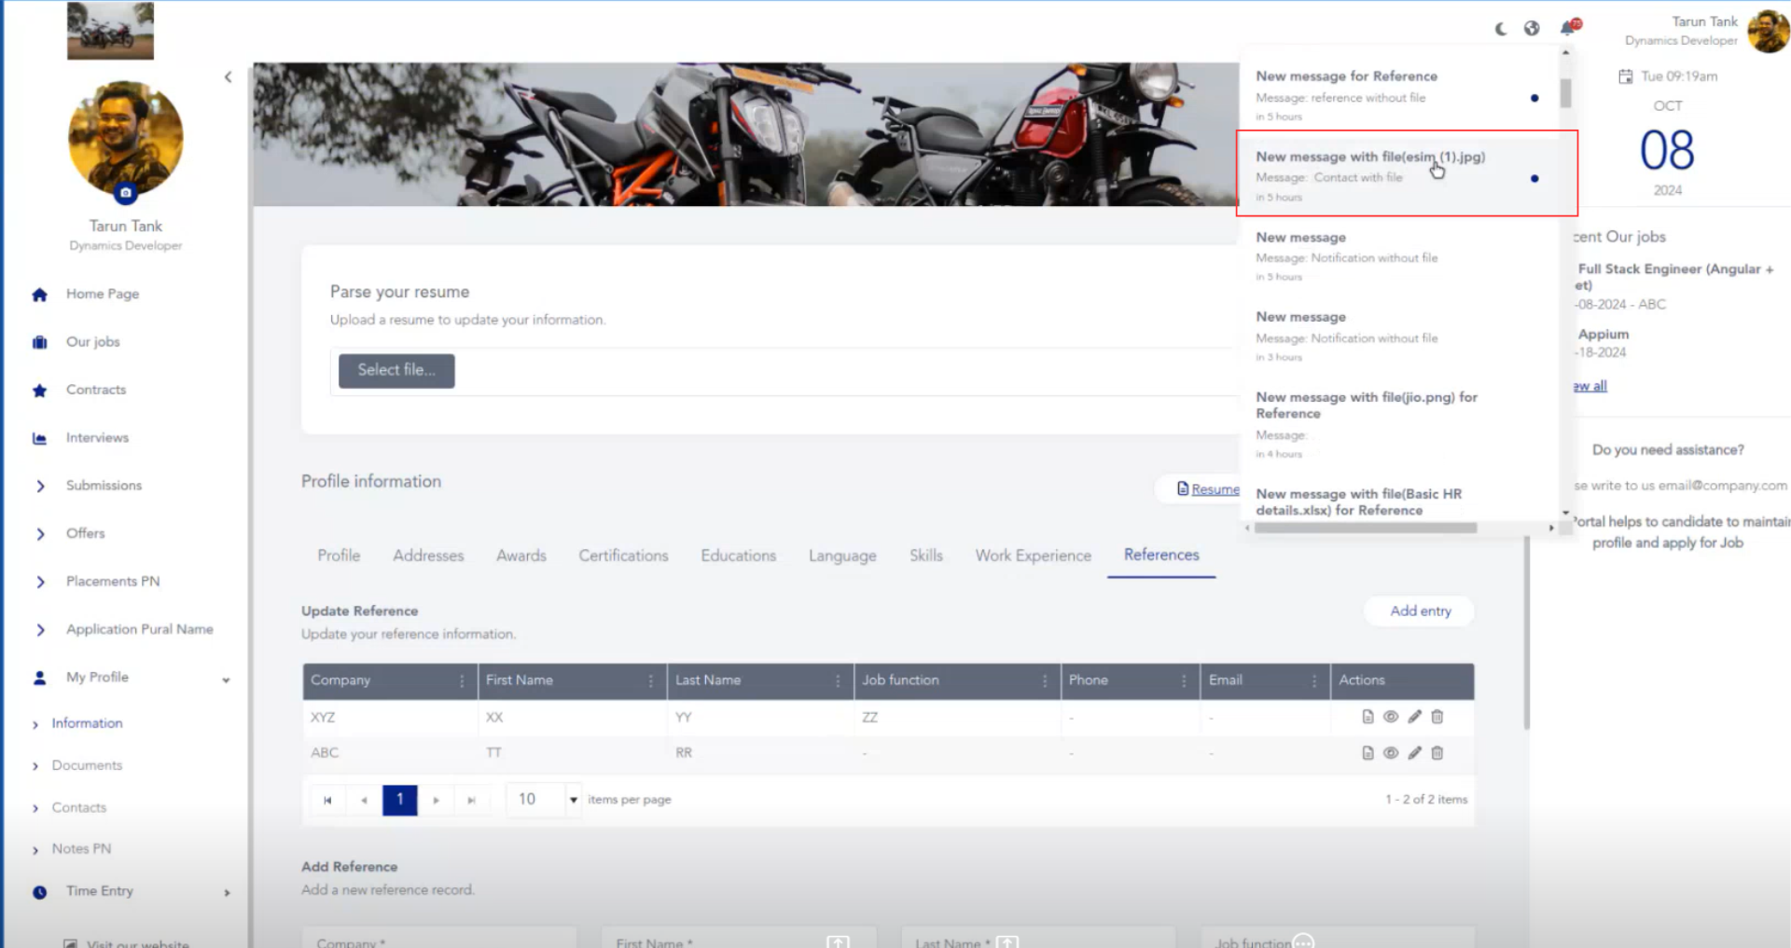Switch to the Awards tab
Image resolution: width=1791 pixels, height=948 pixels.
[521, 556]
